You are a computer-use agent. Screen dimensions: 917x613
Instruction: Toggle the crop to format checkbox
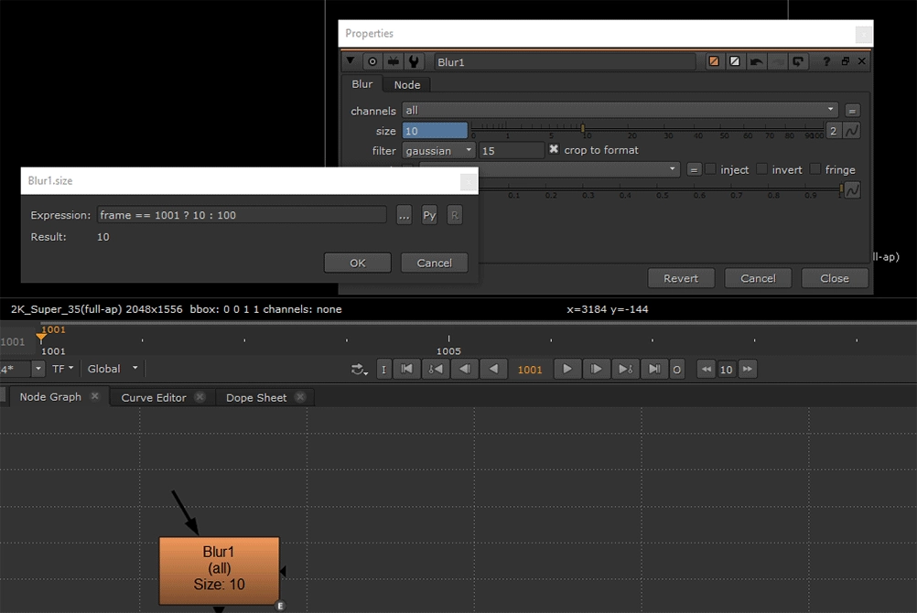(x=554, y=149)
